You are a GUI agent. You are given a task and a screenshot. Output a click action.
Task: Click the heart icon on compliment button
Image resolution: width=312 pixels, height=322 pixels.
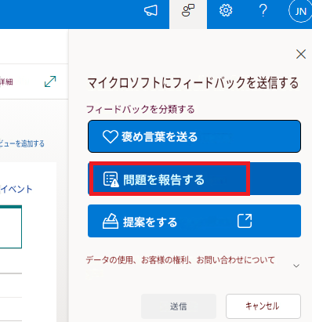coord(111,136)
